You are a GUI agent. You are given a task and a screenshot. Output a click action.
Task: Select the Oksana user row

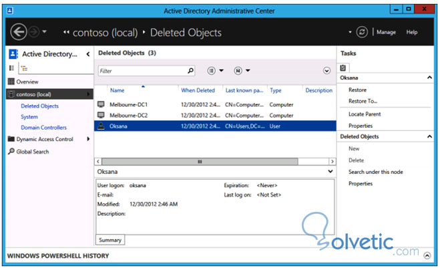tap(215, 126)
